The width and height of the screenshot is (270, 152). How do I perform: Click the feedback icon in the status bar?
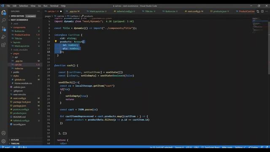point(262,147)
